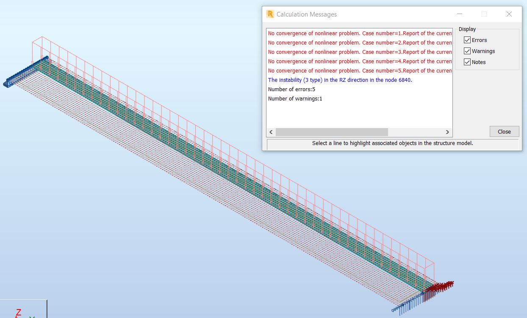The width and height of the screenshot is (527, 318).
Task: Toggle the Warnings display checkbox
Action: 467,51
